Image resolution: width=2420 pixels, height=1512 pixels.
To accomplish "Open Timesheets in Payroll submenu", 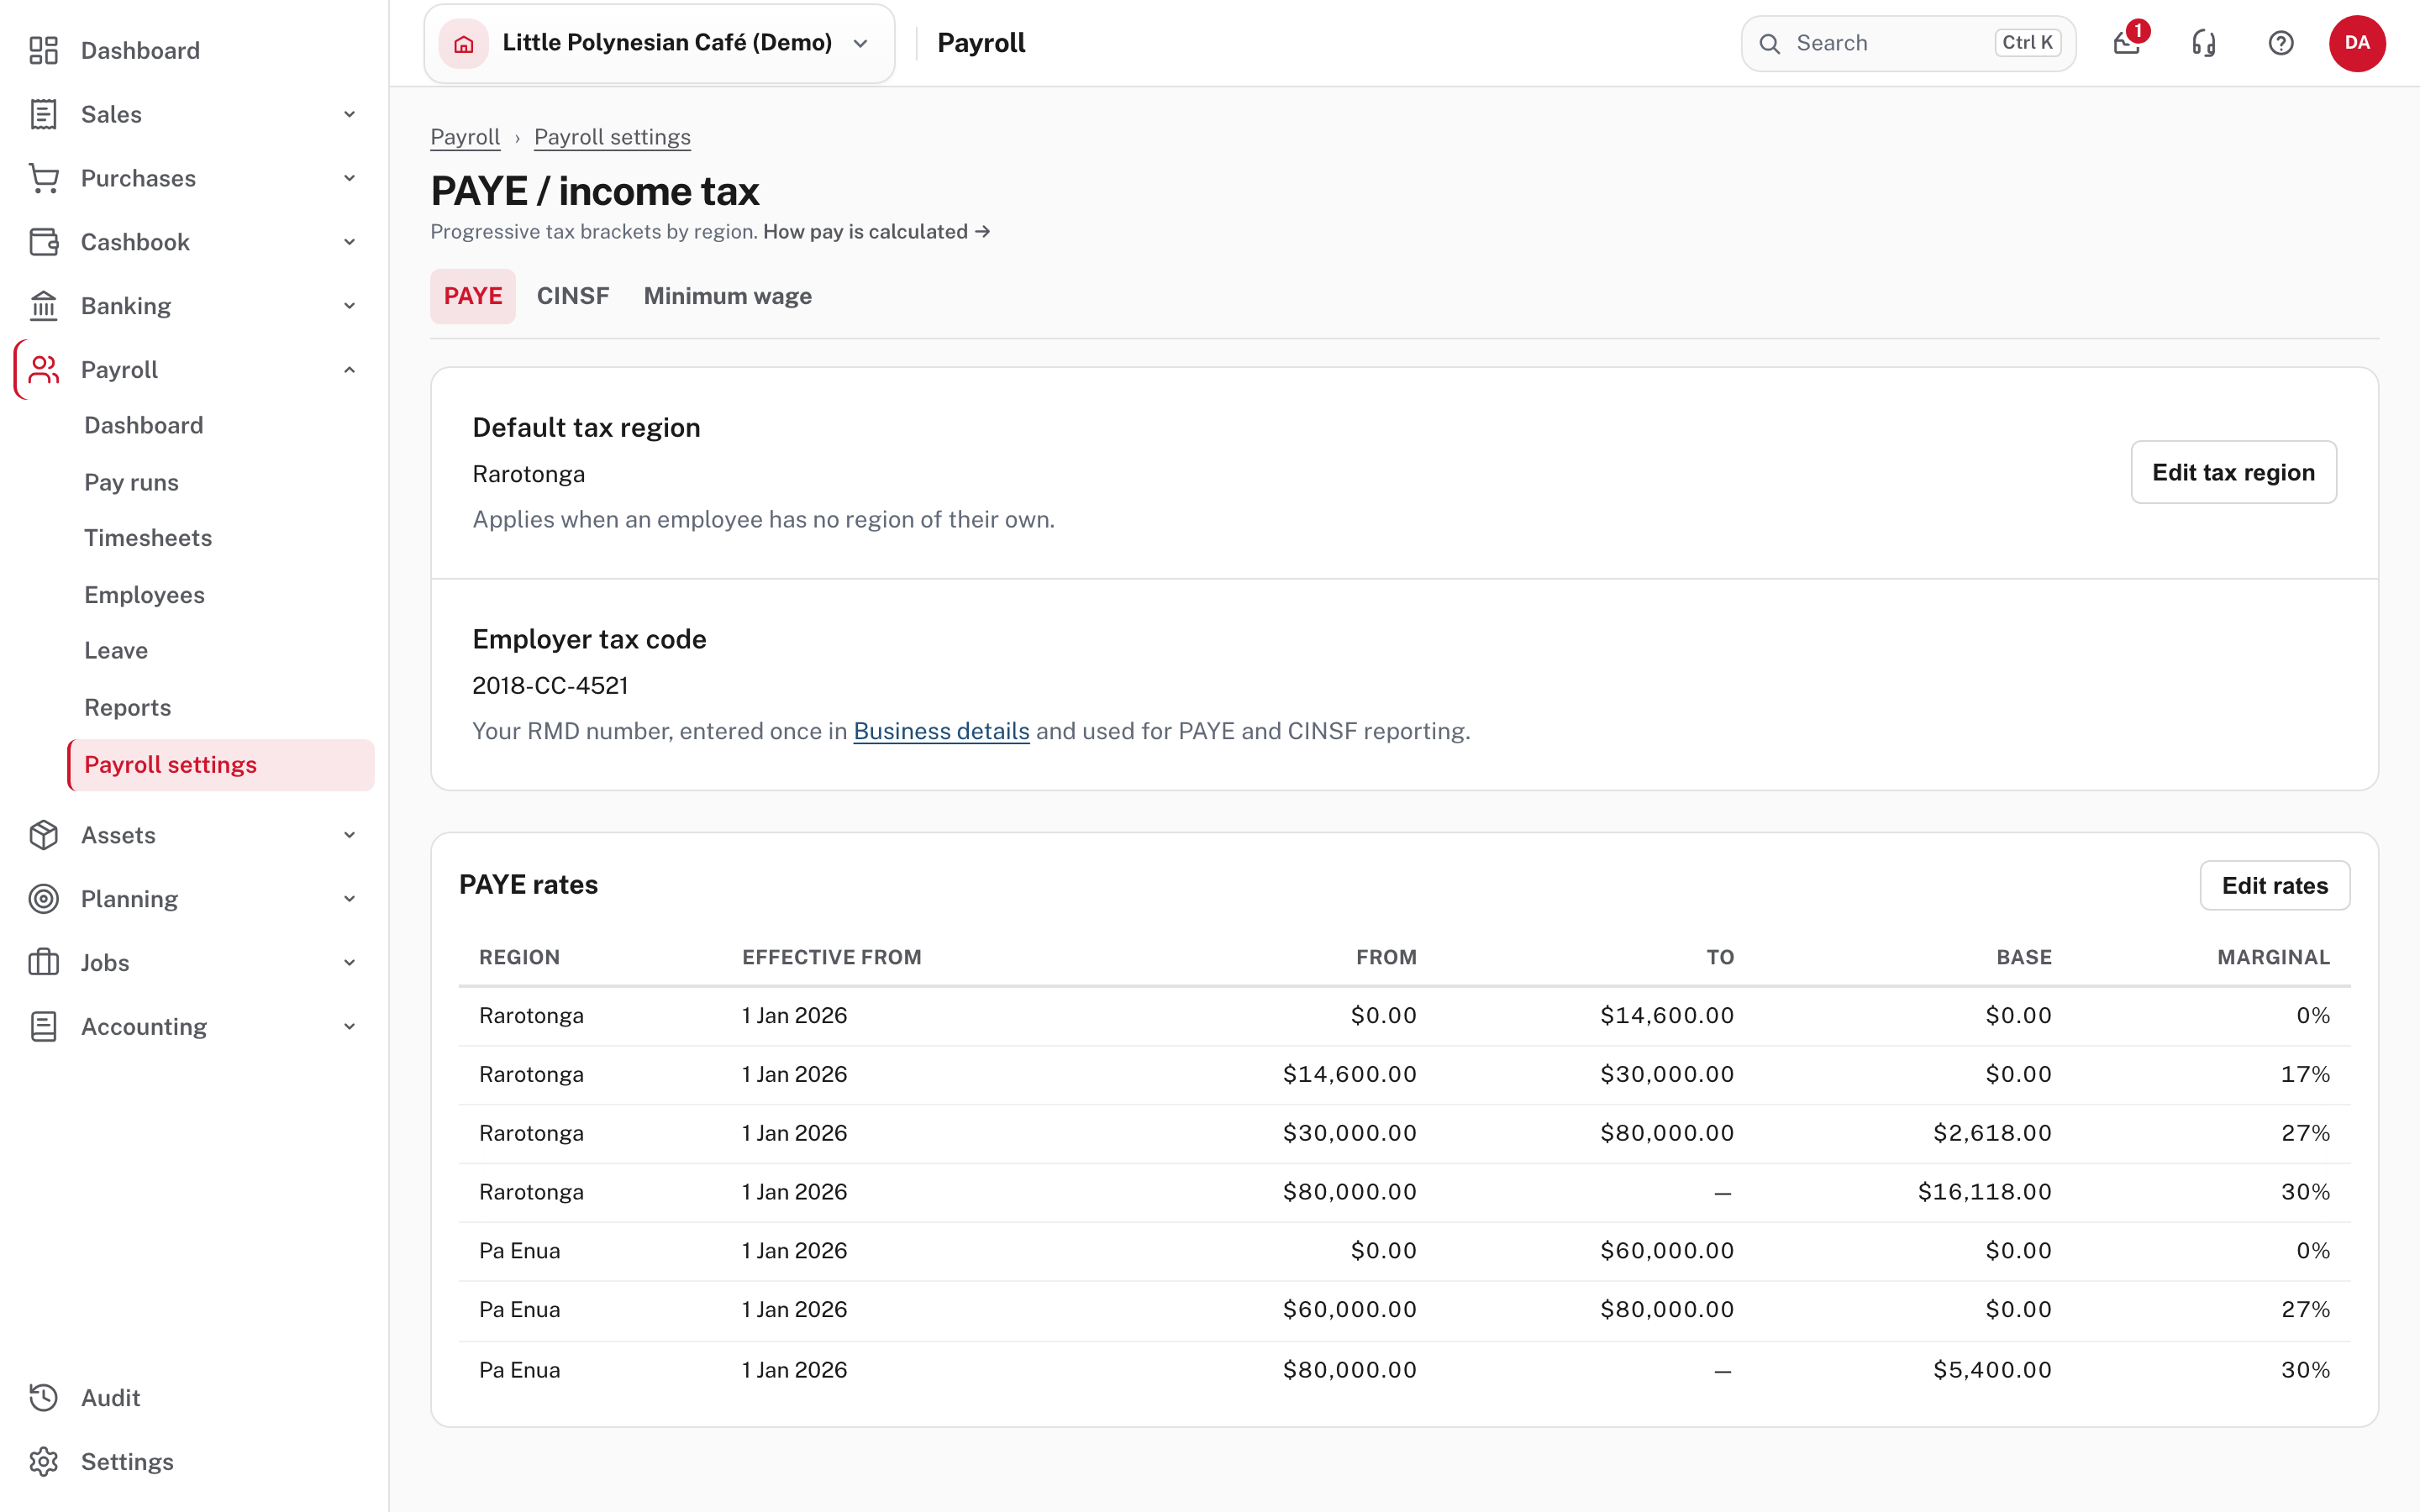I will [148, 538].
